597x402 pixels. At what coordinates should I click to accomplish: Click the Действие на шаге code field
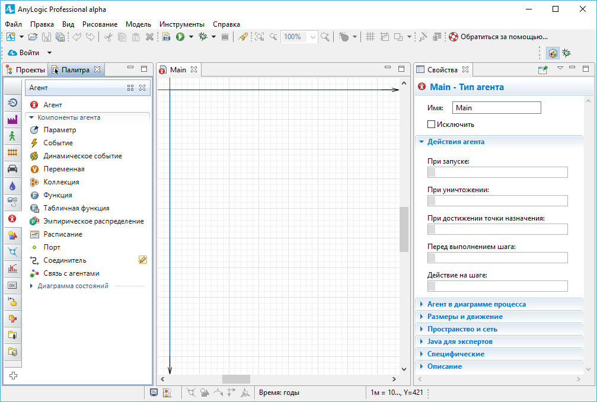point(497,286)
